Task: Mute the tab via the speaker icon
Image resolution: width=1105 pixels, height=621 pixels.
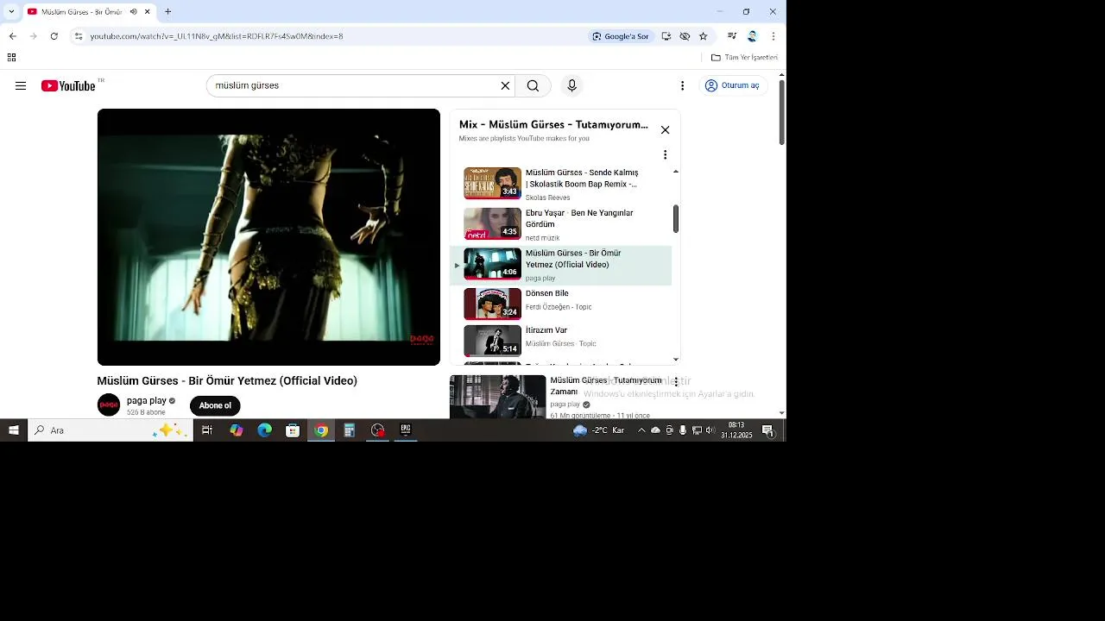Action: (x=133, y=12)
